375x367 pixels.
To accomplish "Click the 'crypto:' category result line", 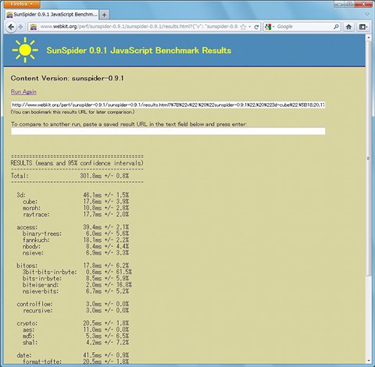I will click(73, 323).
